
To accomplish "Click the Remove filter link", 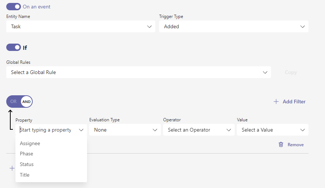I will pyautogui.click(x=296, y=144).
